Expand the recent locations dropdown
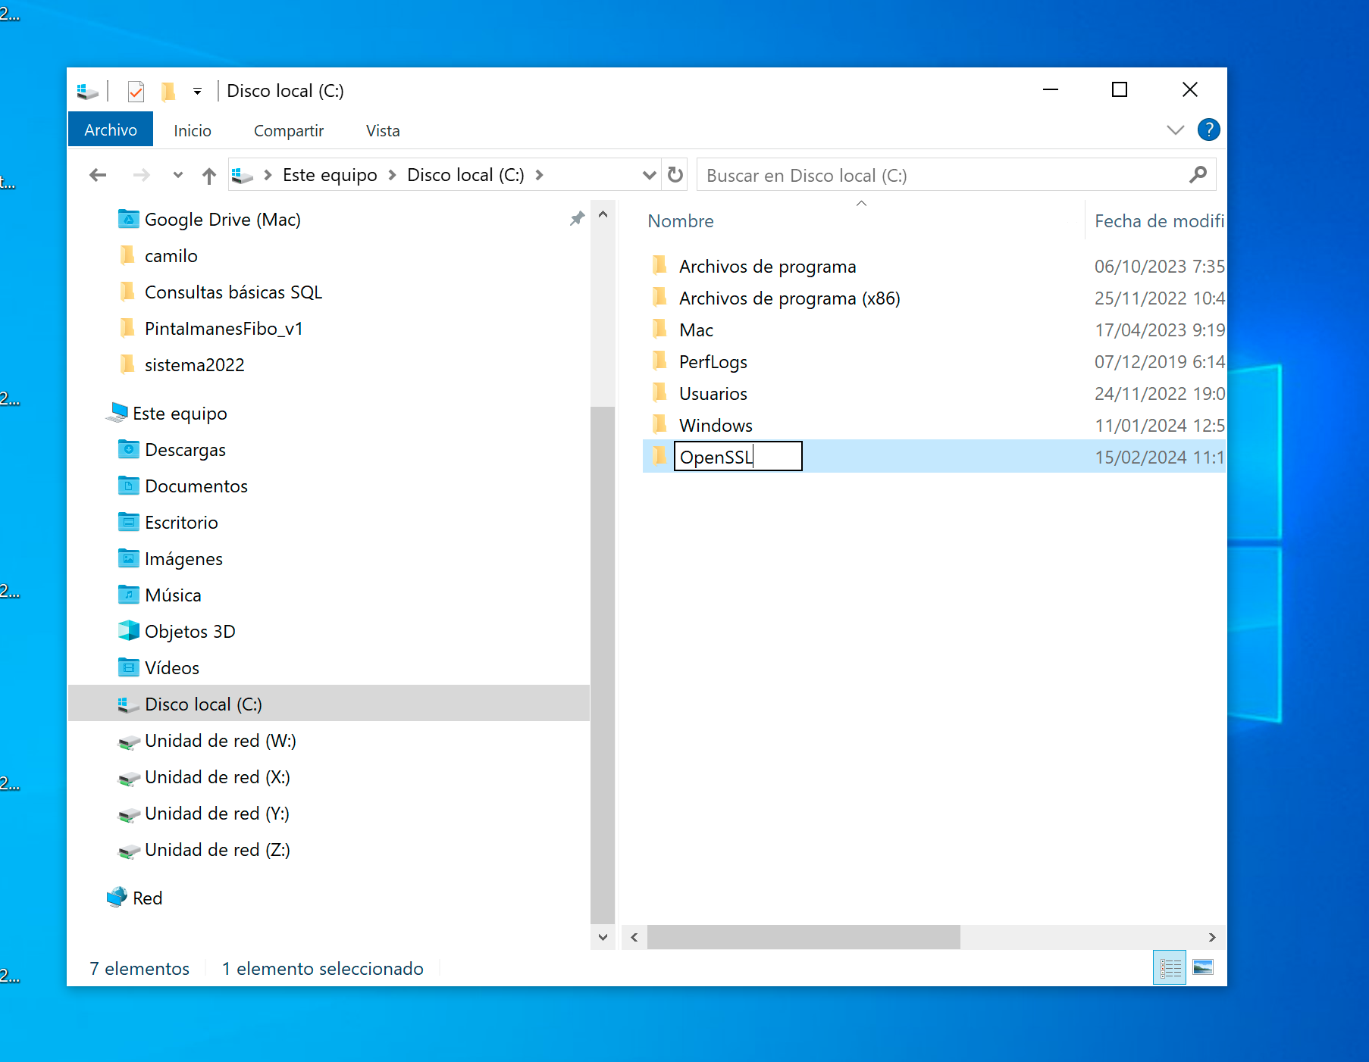Viewport: 1369px width, 1062px height. (x=177, y=176)
